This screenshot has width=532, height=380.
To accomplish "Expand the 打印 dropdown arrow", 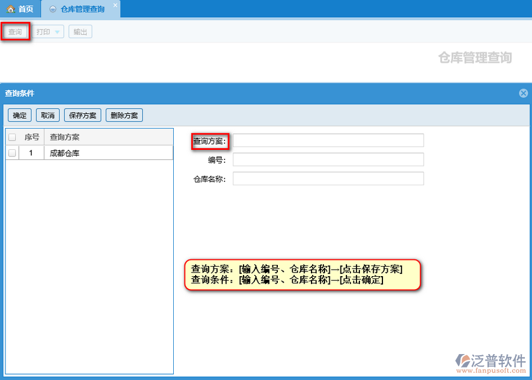I will [x=57, y=32].
